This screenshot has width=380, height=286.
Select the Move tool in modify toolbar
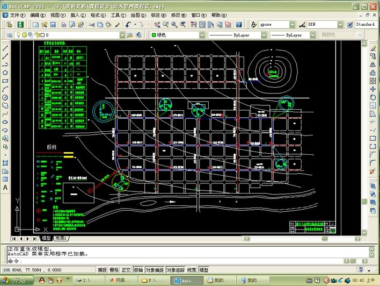[x=372, y=89]
